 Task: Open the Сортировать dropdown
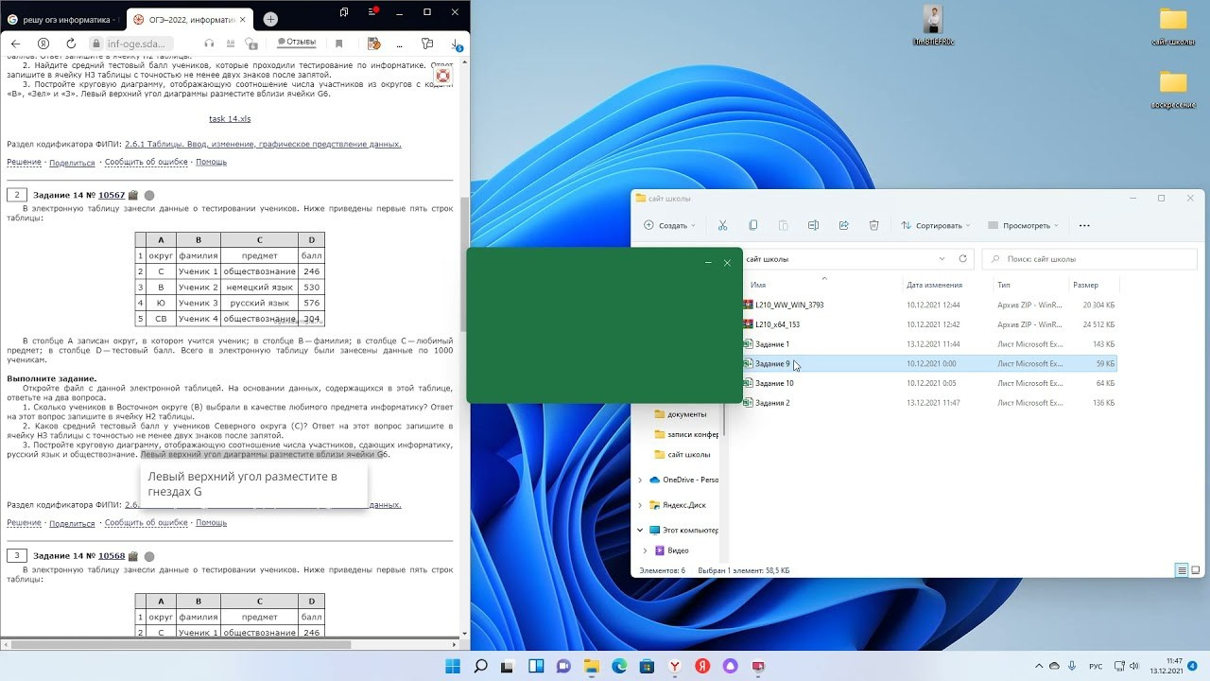(936, 226)
